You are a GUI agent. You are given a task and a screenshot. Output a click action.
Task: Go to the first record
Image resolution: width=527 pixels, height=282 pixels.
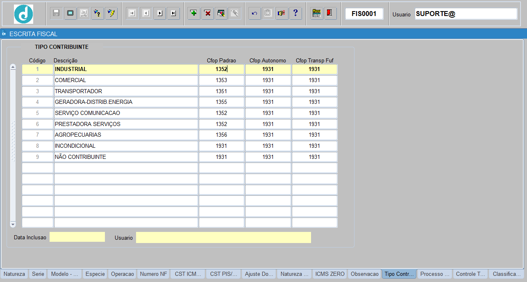coord(132,13)
